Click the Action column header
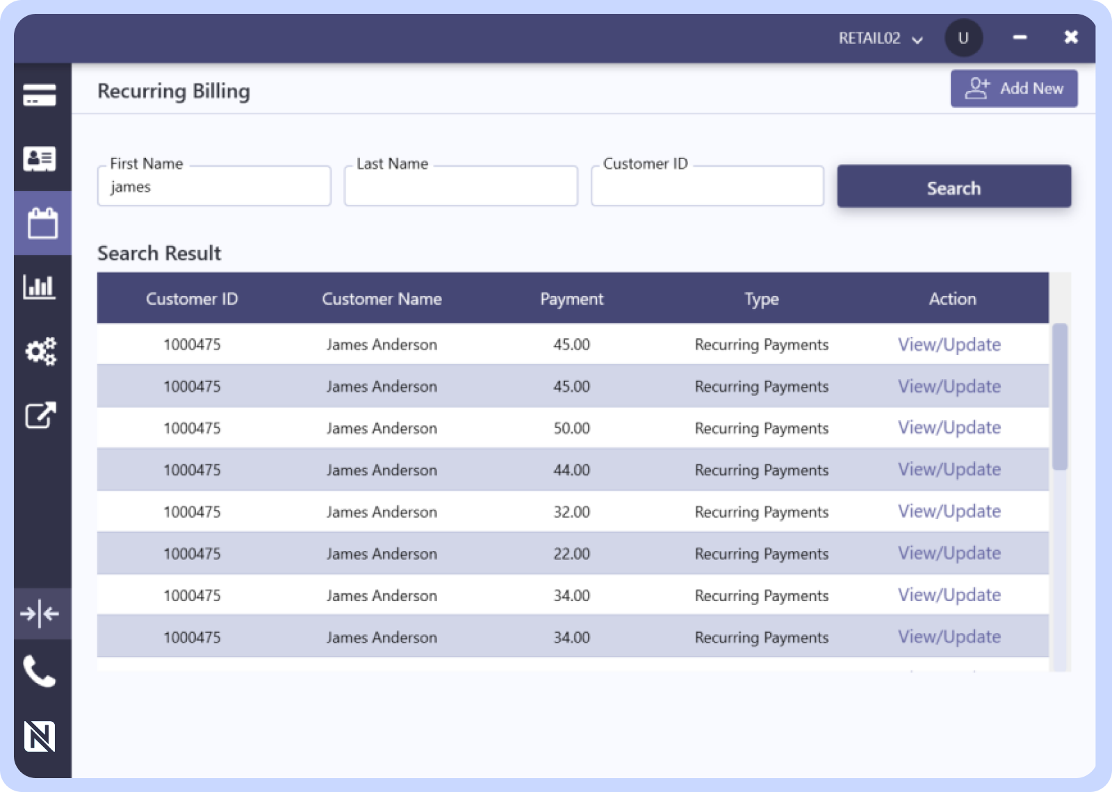 point(953,299)
